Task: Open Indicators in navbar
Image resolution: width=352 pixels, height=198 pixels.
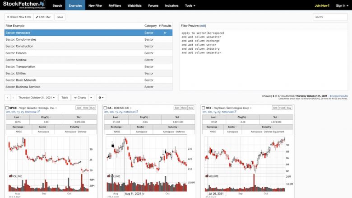Action: (x=172, y=5)
